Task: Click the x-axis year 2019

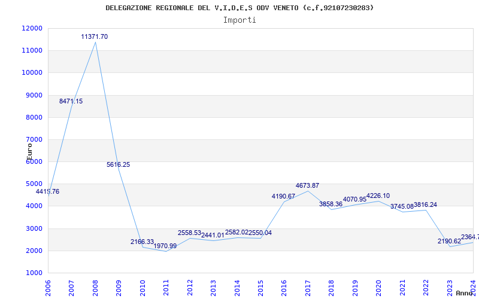Action: [x=355, y=287]
